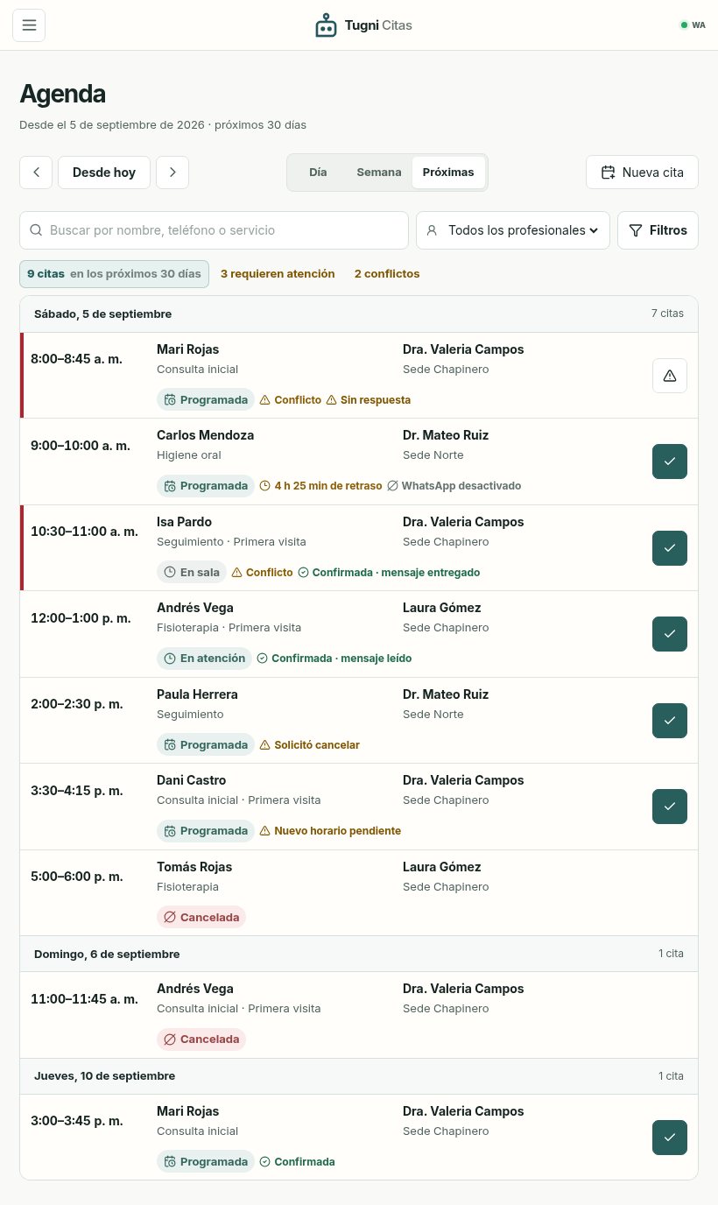Create a Nueva cita
This screenshot has height=1205, width=718.
click(x=642, y=173)
